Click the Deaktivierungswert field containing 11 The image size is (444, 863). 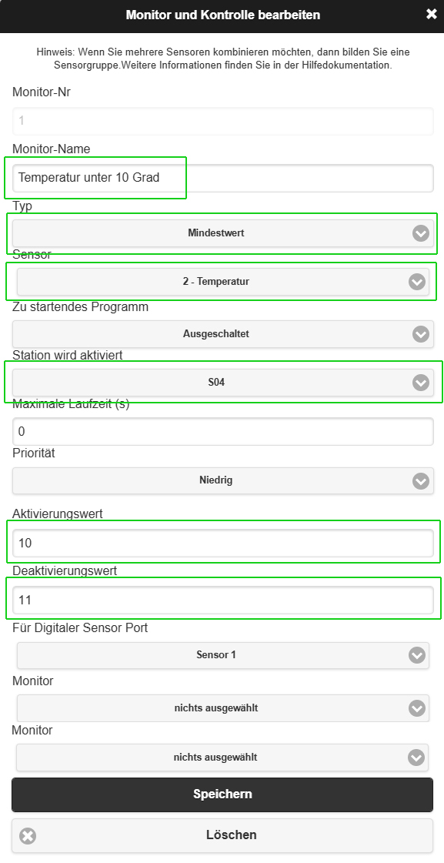223,600
